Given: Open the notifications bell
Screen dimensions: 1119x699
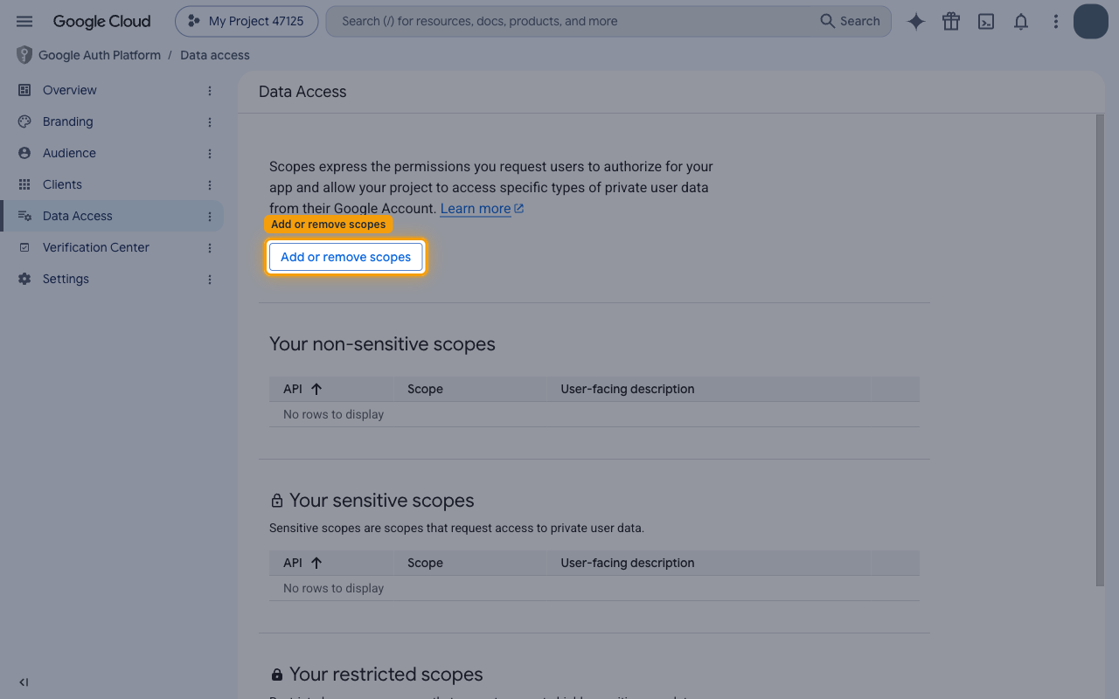Looking at the screenshot, I should pos(1021,22).
